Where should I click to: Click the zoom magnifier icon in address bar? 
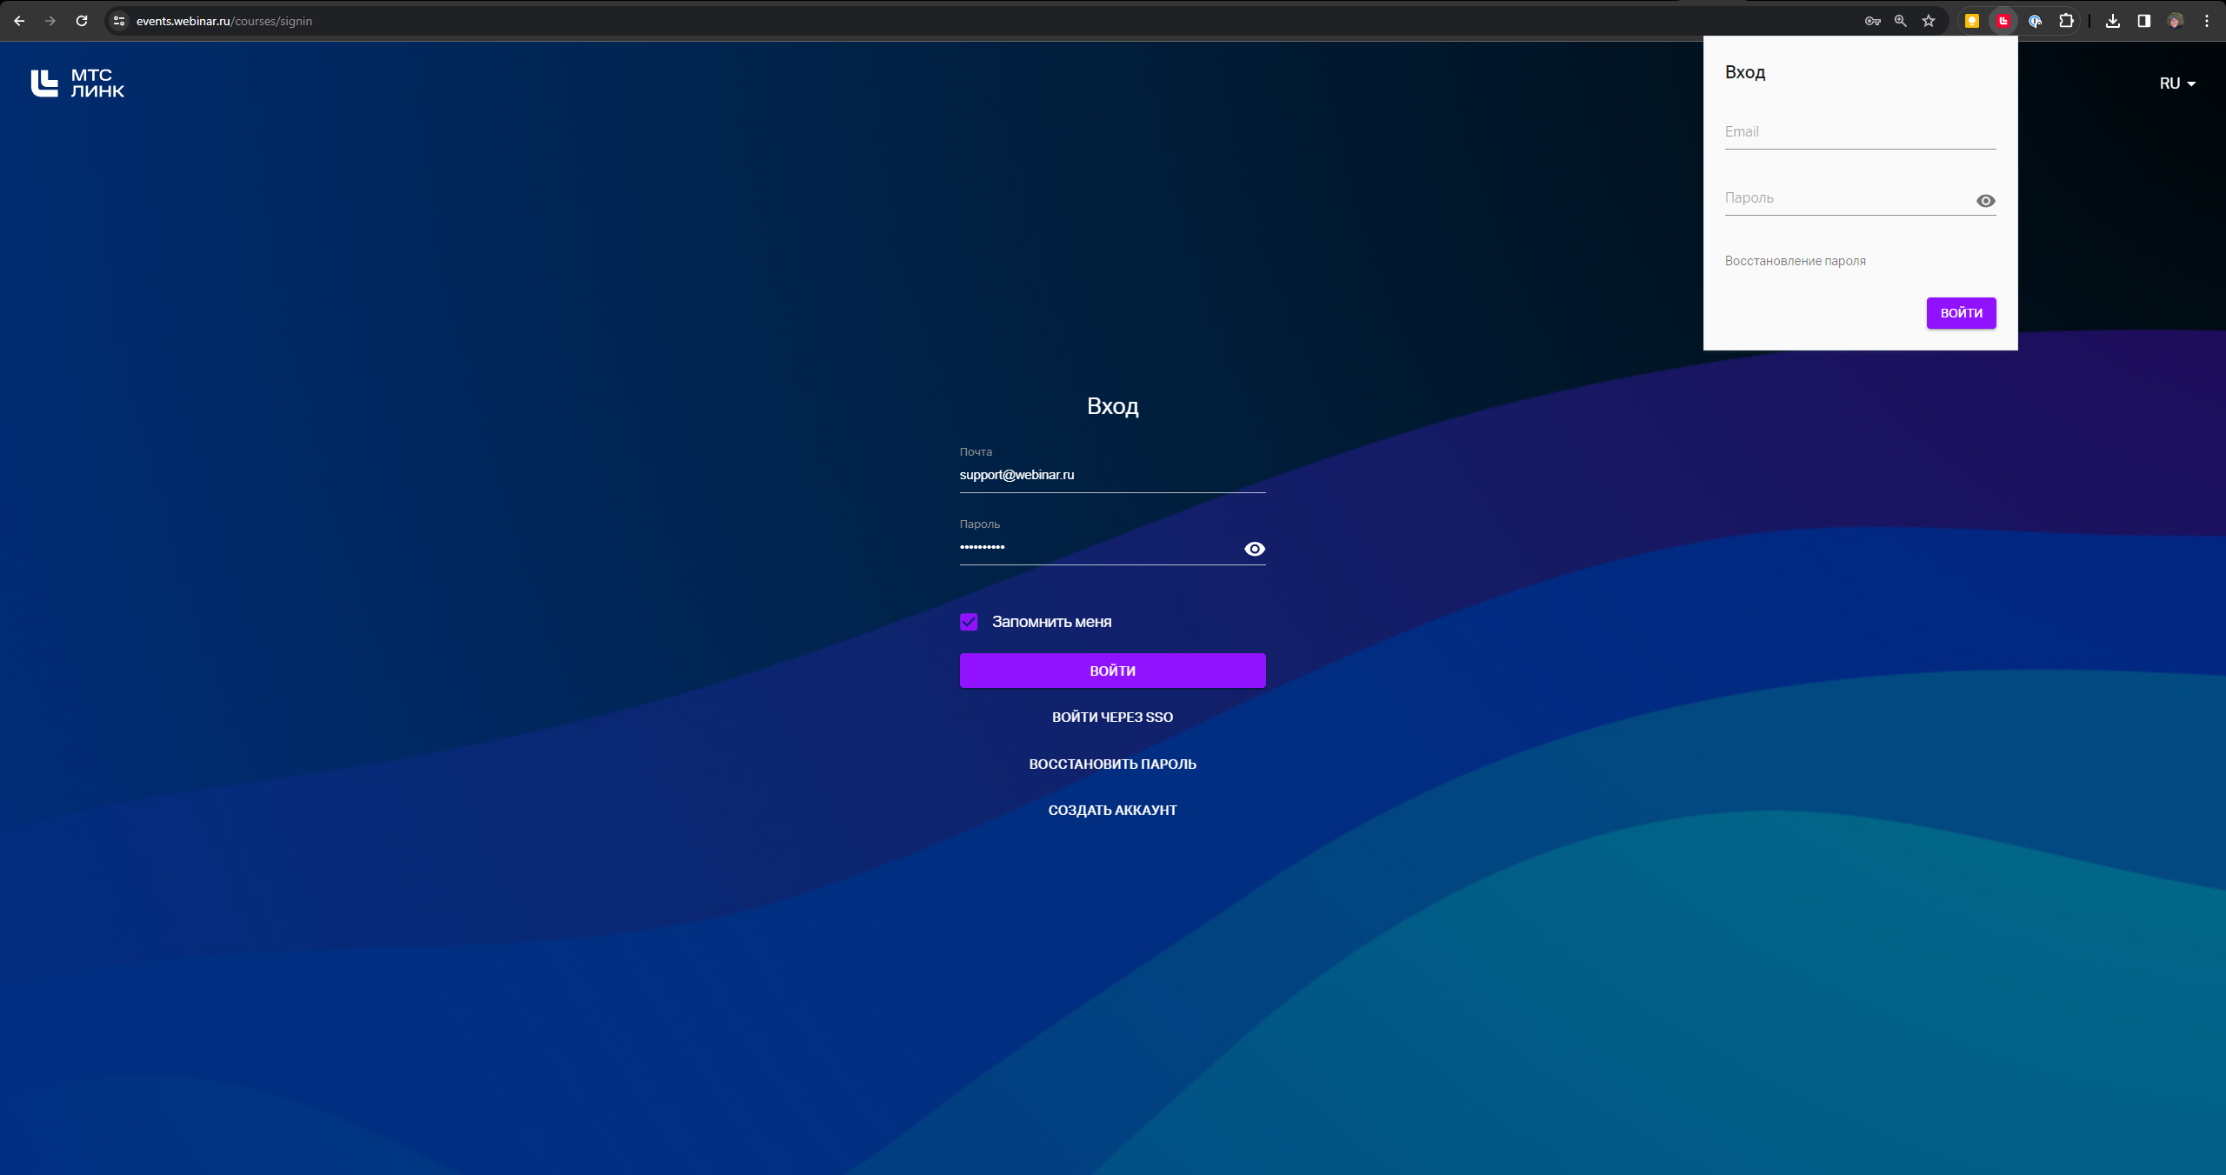[x=1901, y=21]
